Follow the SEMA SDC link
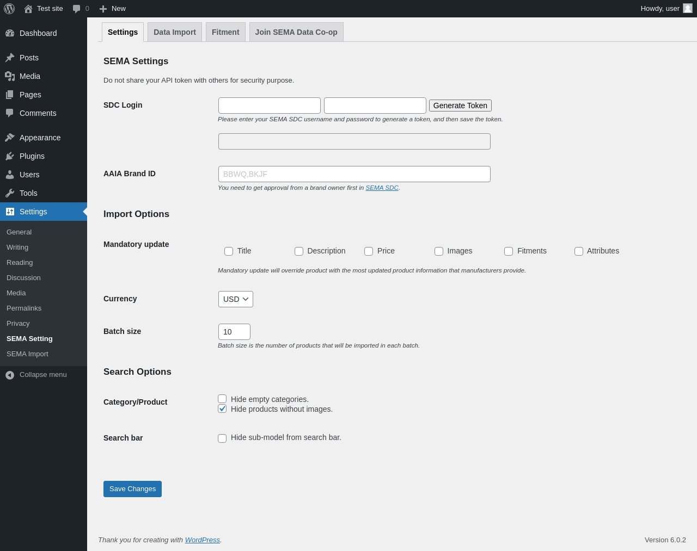Screen dimensions: 697x551 pyautogui.click(x=382, y=188)
